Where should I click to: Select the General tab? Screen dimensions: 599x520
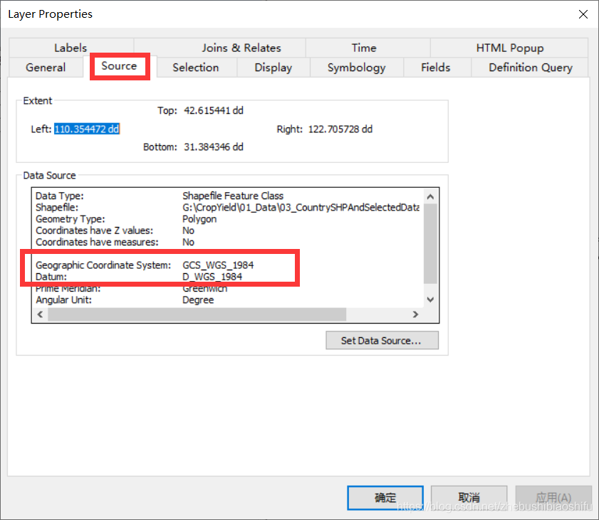coord(46,68)
